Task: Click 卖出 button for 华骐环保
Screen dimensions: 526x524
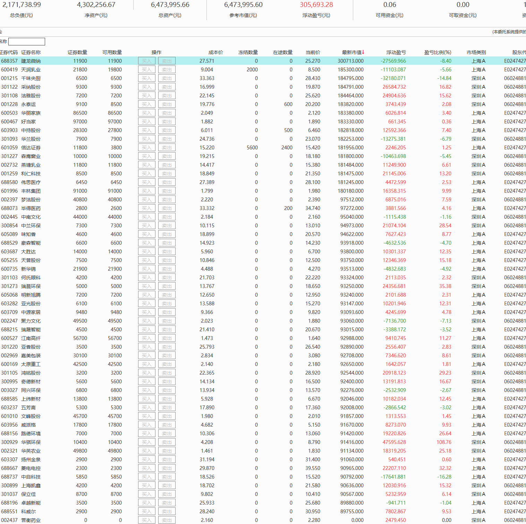Action: tap(167, 442)
